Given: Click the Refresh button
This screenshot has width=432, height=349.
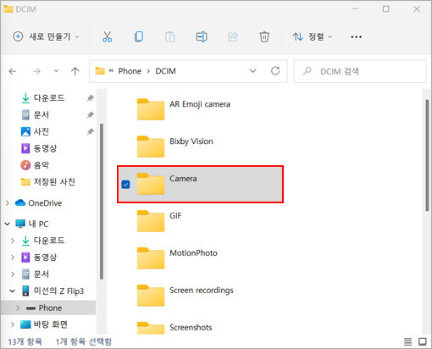Looking at the screenshot, I should [275, 71].
